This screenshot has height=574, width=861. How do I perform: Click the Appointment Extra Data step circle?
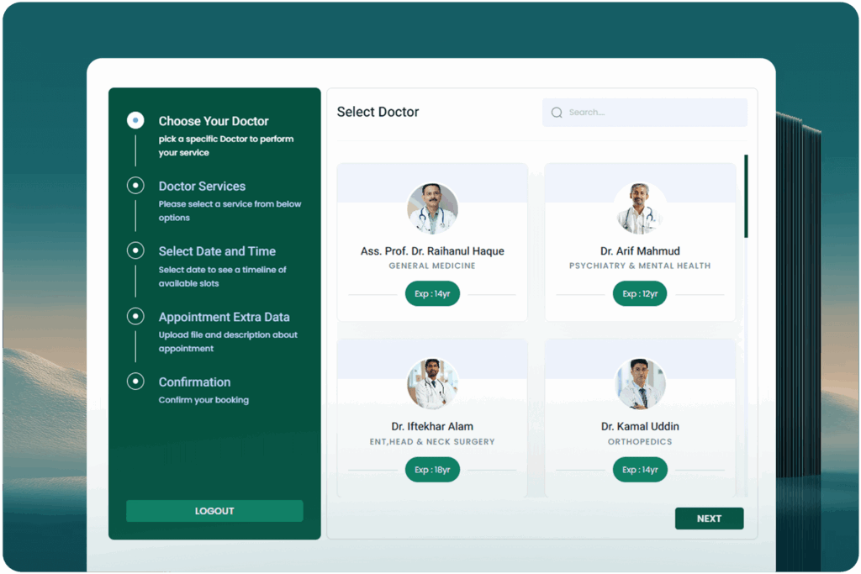(135, 316)
